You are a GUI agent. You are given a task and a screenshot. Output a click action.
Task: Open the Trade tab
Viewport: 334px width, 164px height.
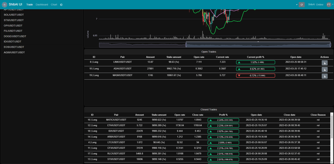point(30,5)
